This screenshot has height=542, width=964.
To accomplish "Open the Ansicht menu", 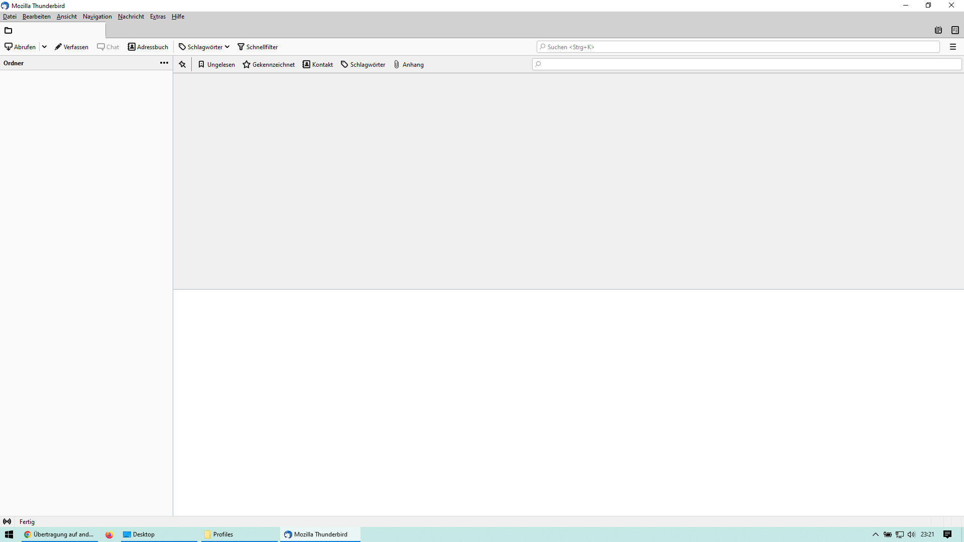I will [67, 17].
